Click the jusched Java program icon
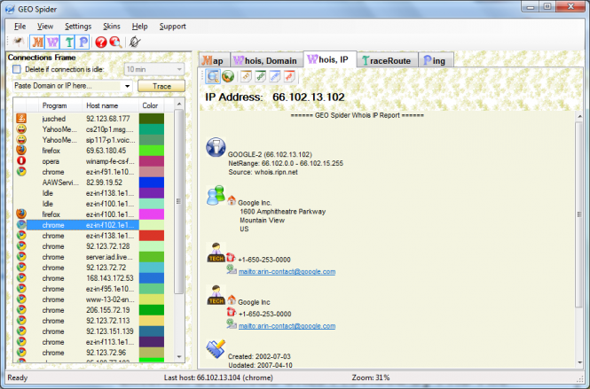 pos(21,119)
